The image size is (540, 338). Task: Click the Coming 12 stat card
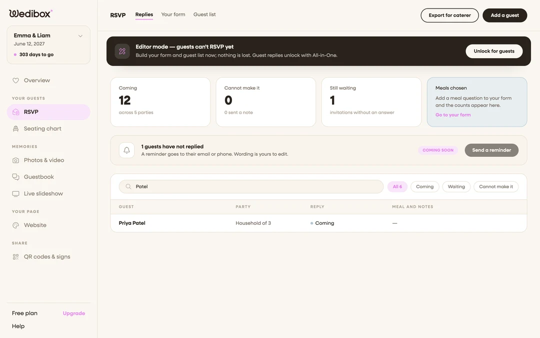click(x=160, y=102)
